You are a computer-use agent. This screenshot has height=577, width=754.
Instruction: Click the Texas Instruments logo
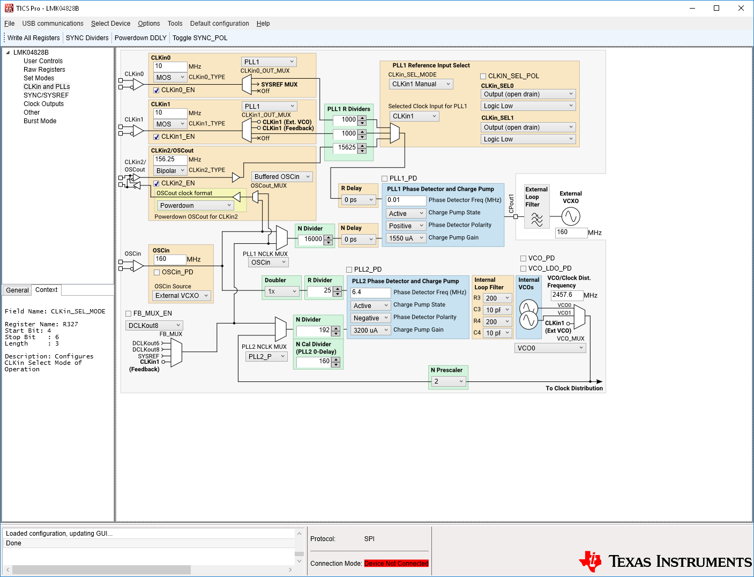(665, 561)
